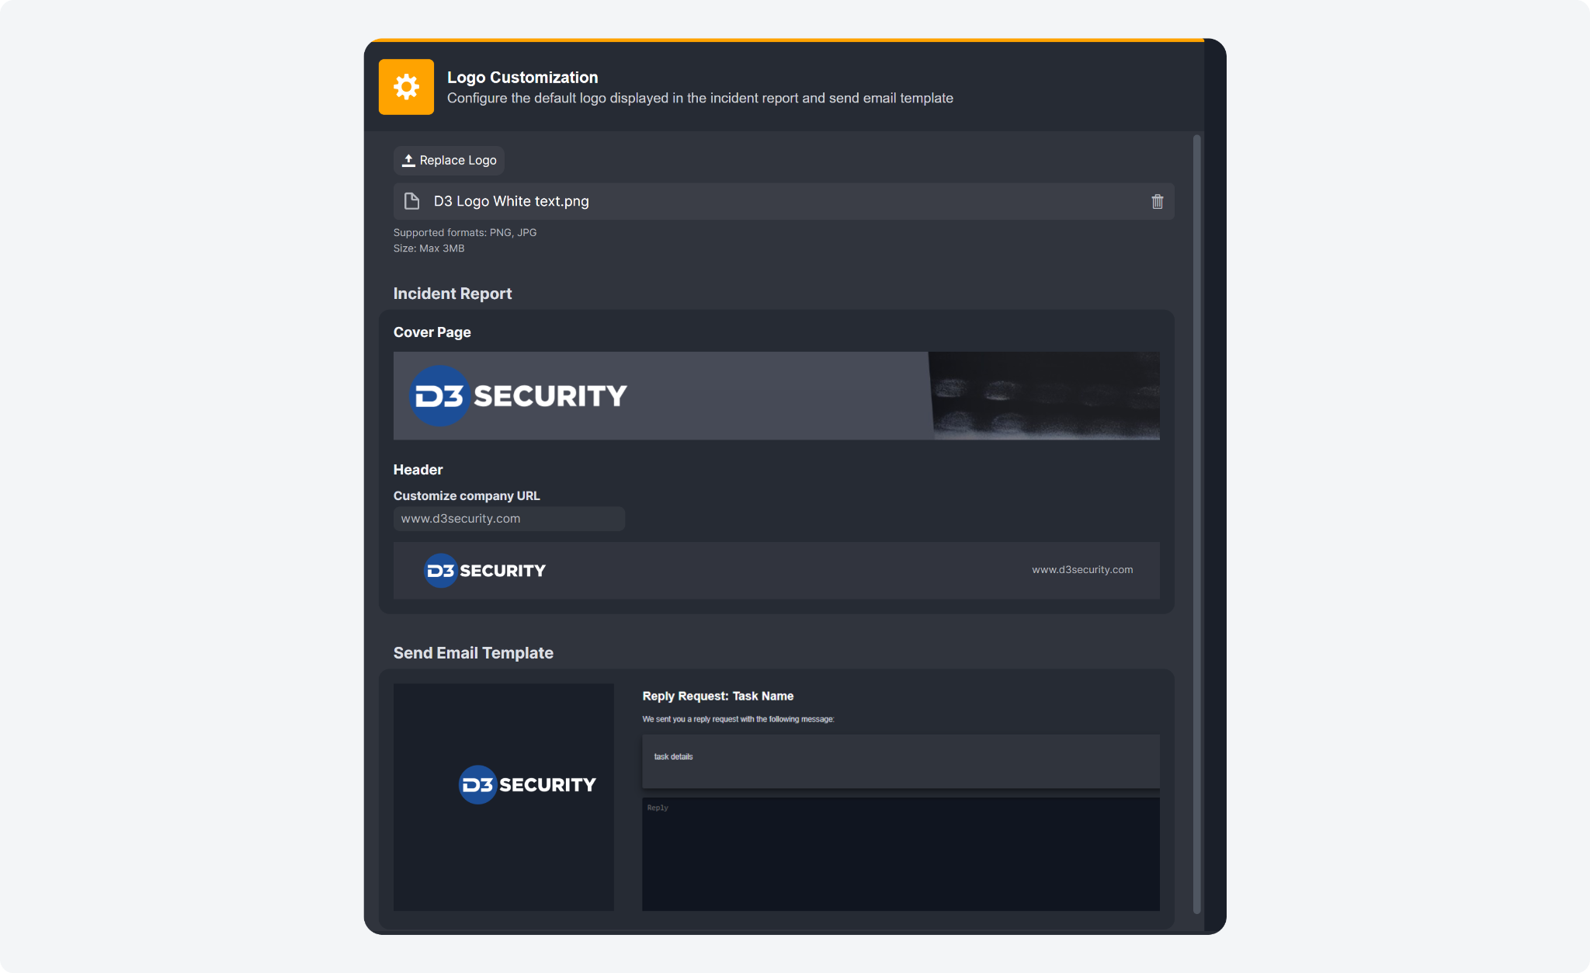Click the cover page D3 Security logo
The width and height of the screenshot is (1590, 973).
tap(518, 396)
